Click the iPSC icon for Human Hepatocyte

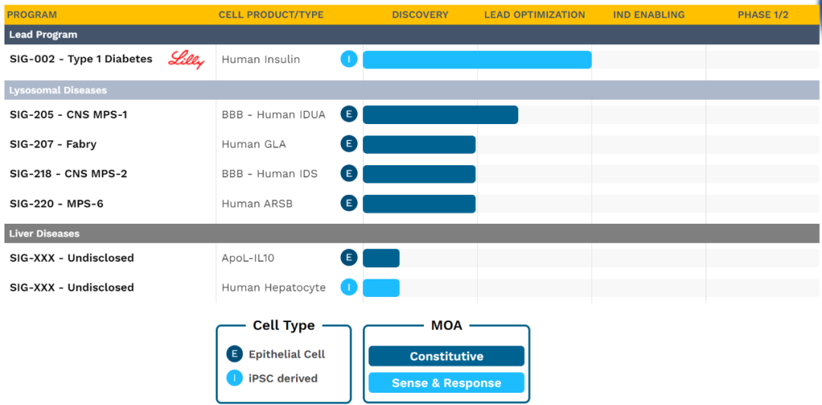click(x=349, y=287)
